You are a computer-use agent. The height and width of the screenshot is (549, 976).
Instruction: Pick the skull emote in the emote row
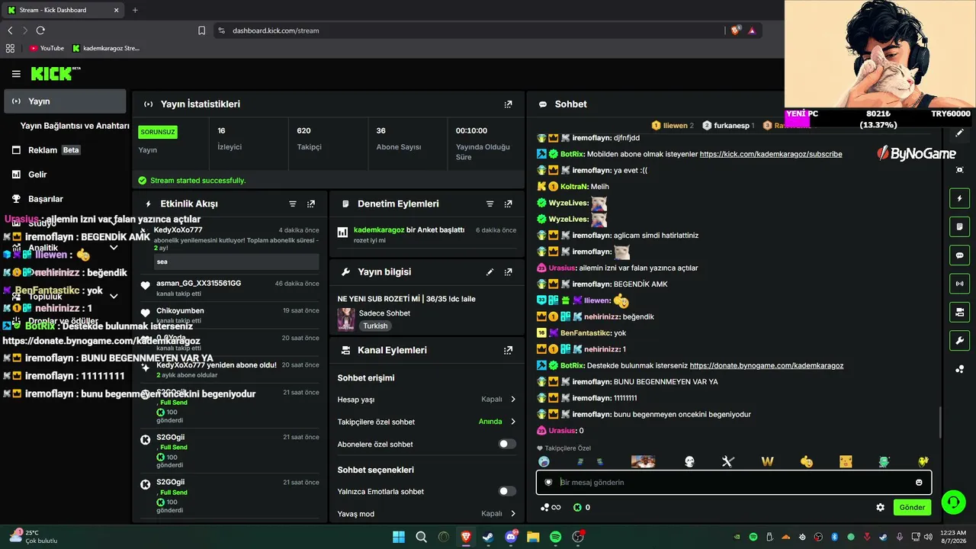tap(689, 462)
